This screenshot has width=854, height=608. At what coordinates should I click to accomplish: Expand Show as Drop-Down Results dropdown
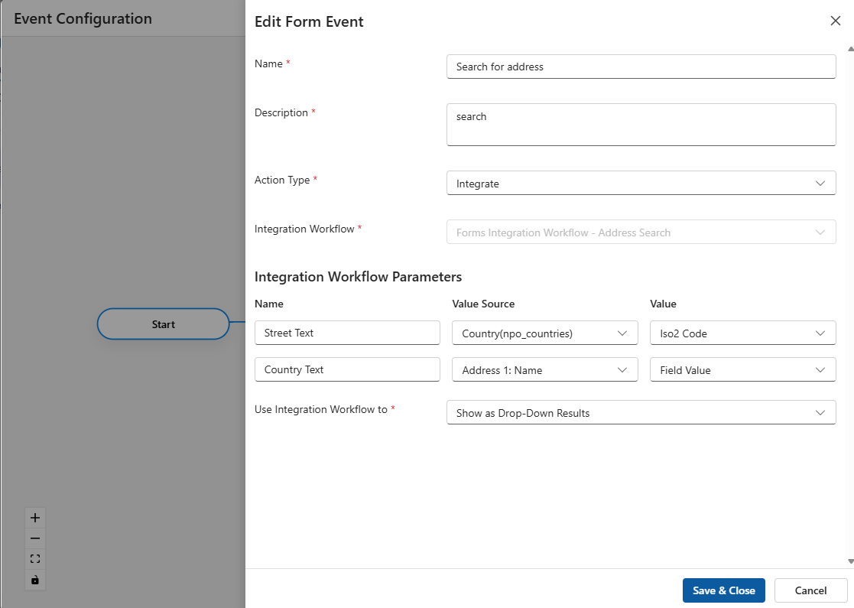641,413
